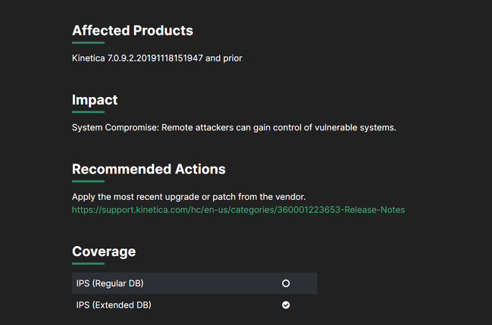Click the Coverage section heading

(104, 252)
